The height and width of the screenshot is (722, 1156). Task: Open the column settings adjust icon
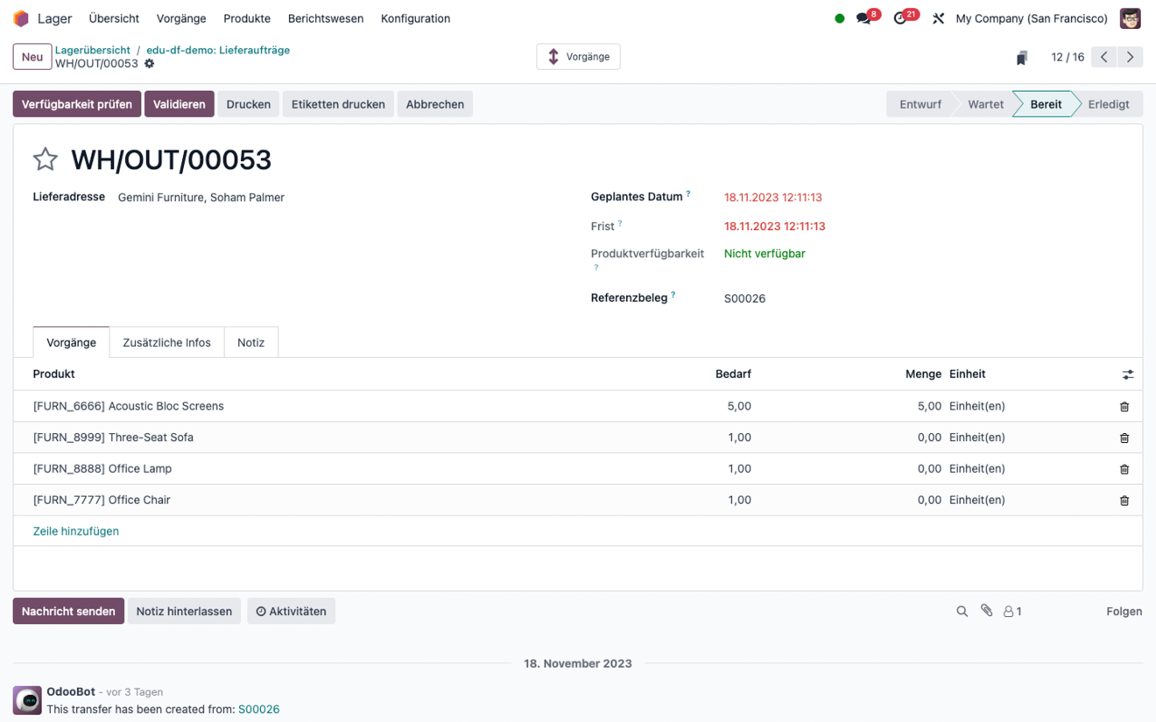[1128, 375]
